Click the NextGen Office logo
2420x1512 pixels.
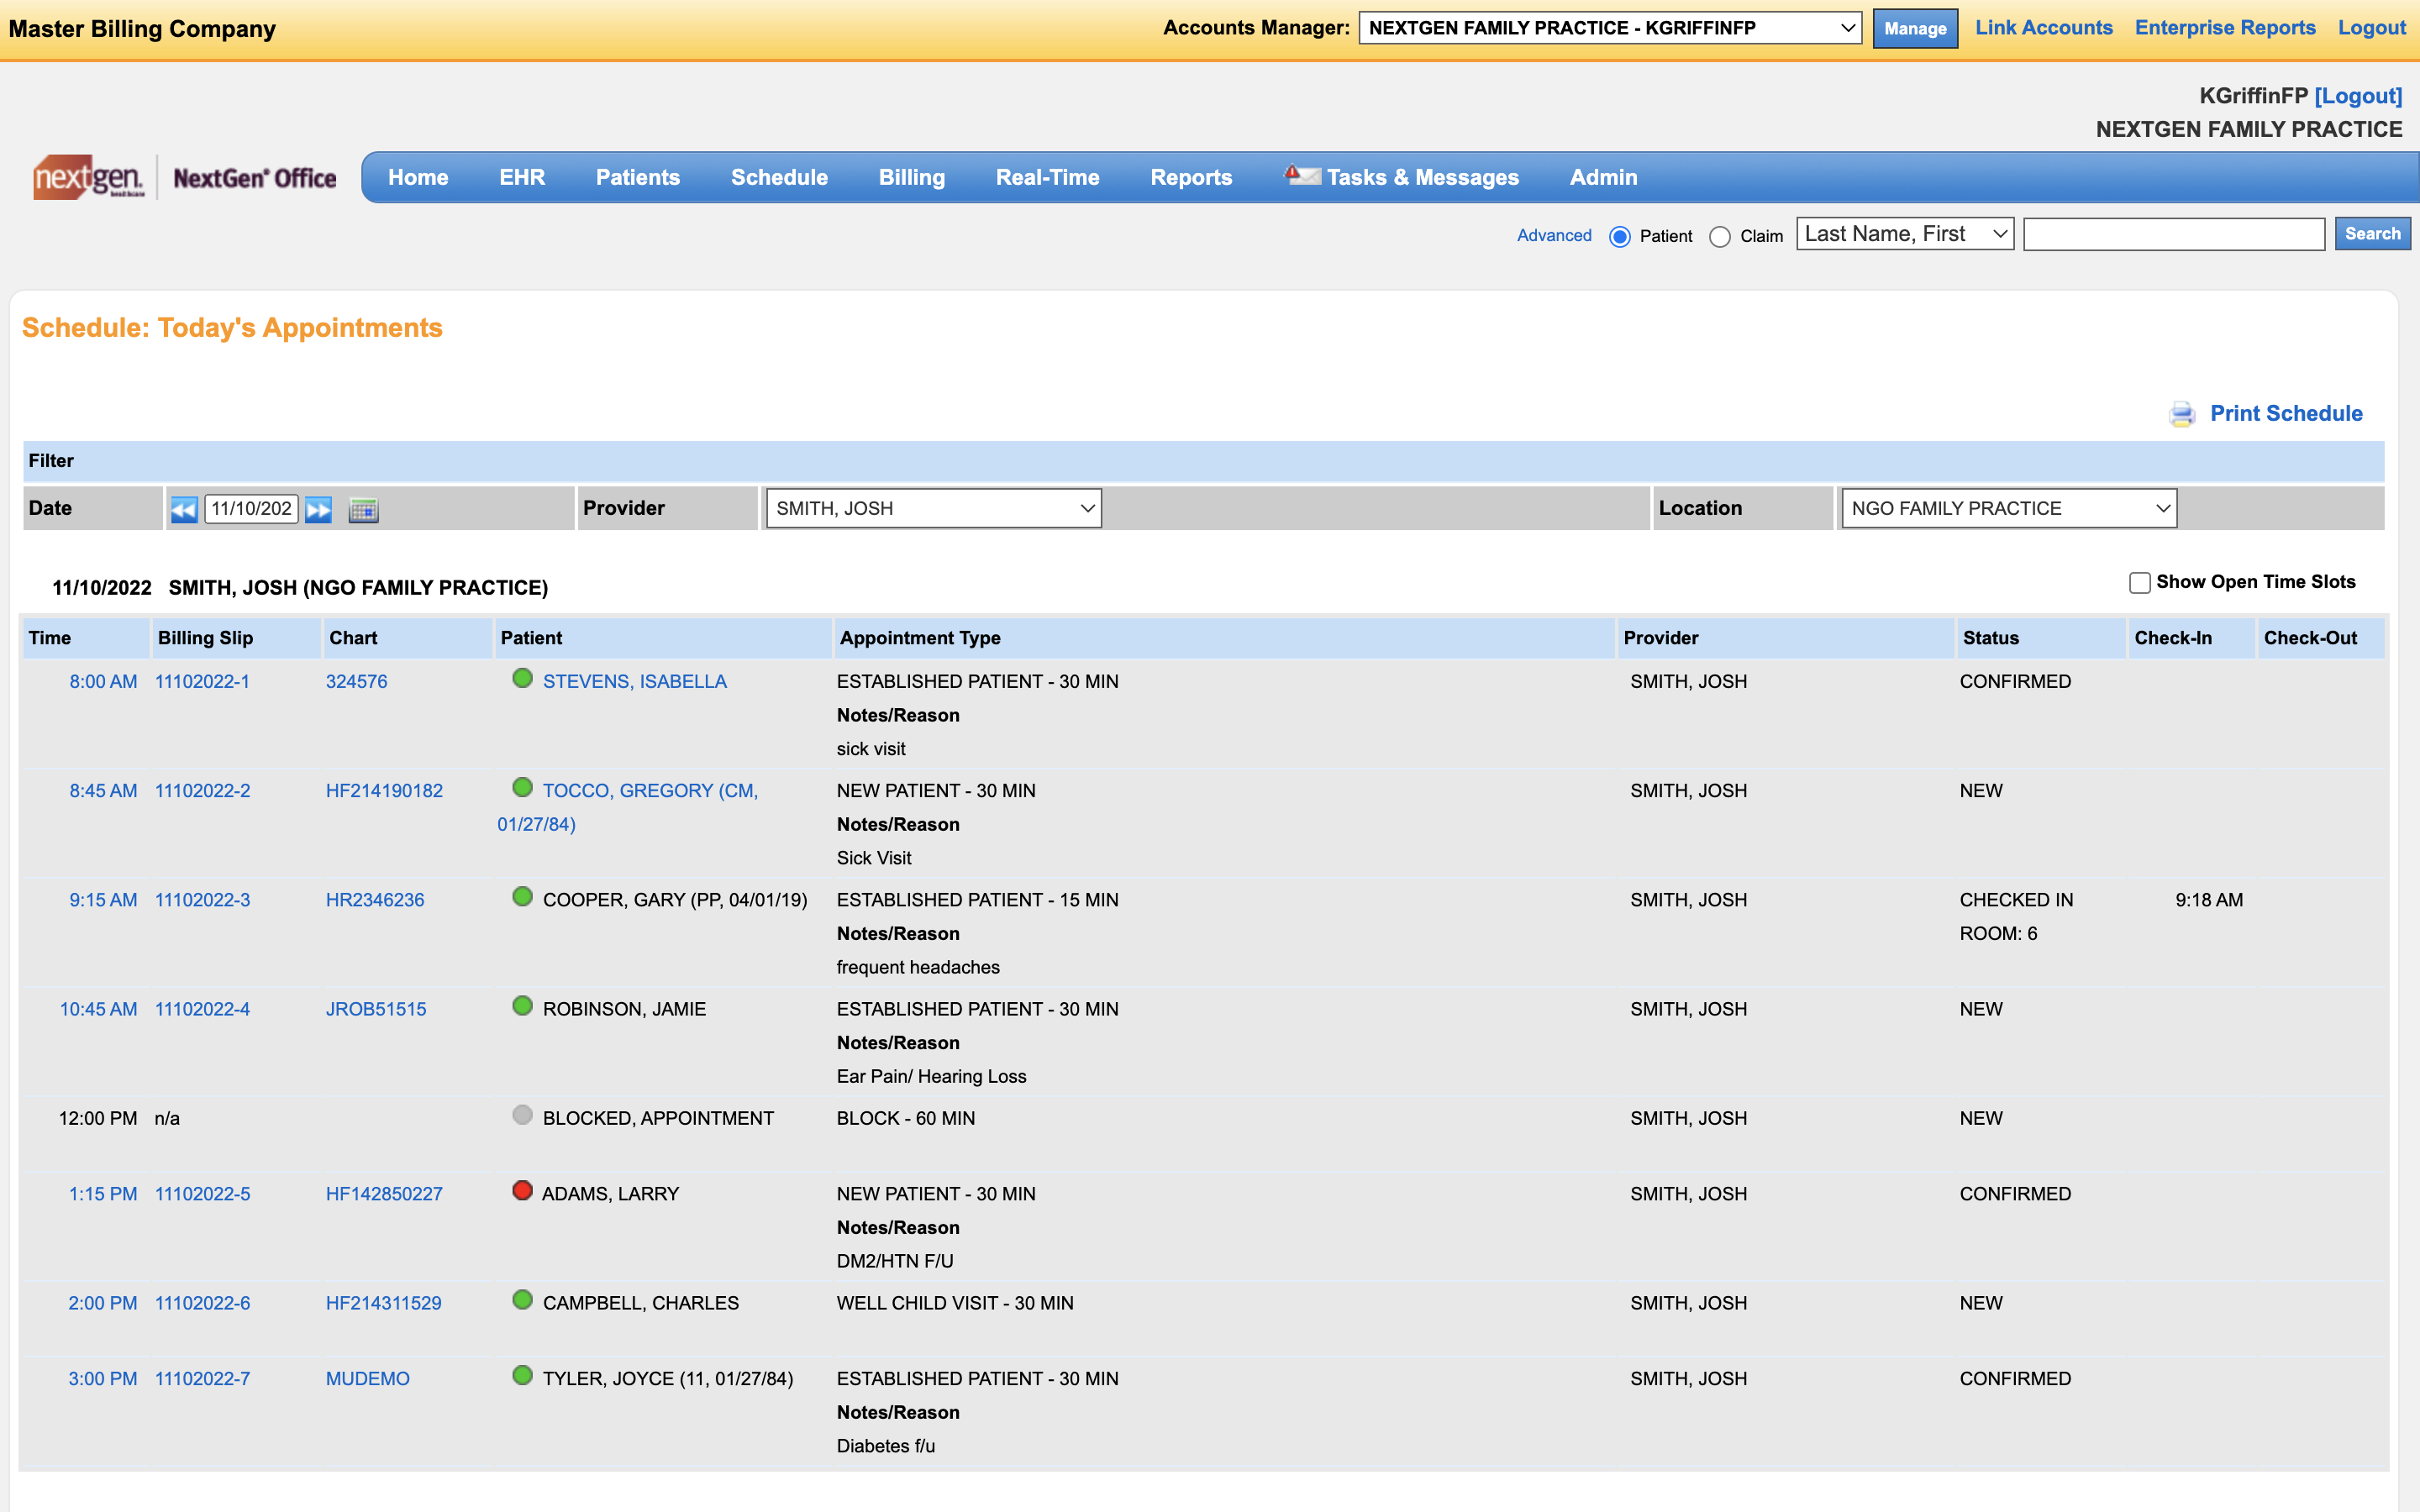185,178
